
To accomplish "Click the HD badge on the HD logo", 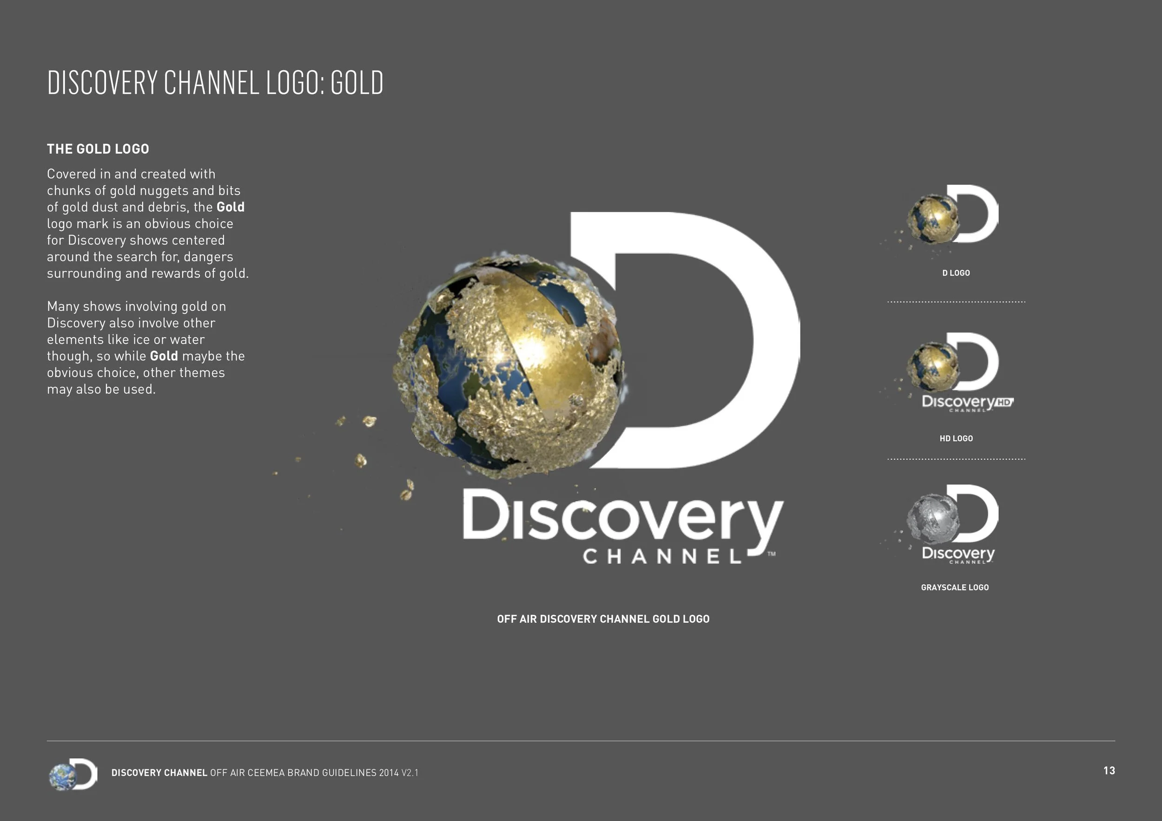I will 1004,403.
